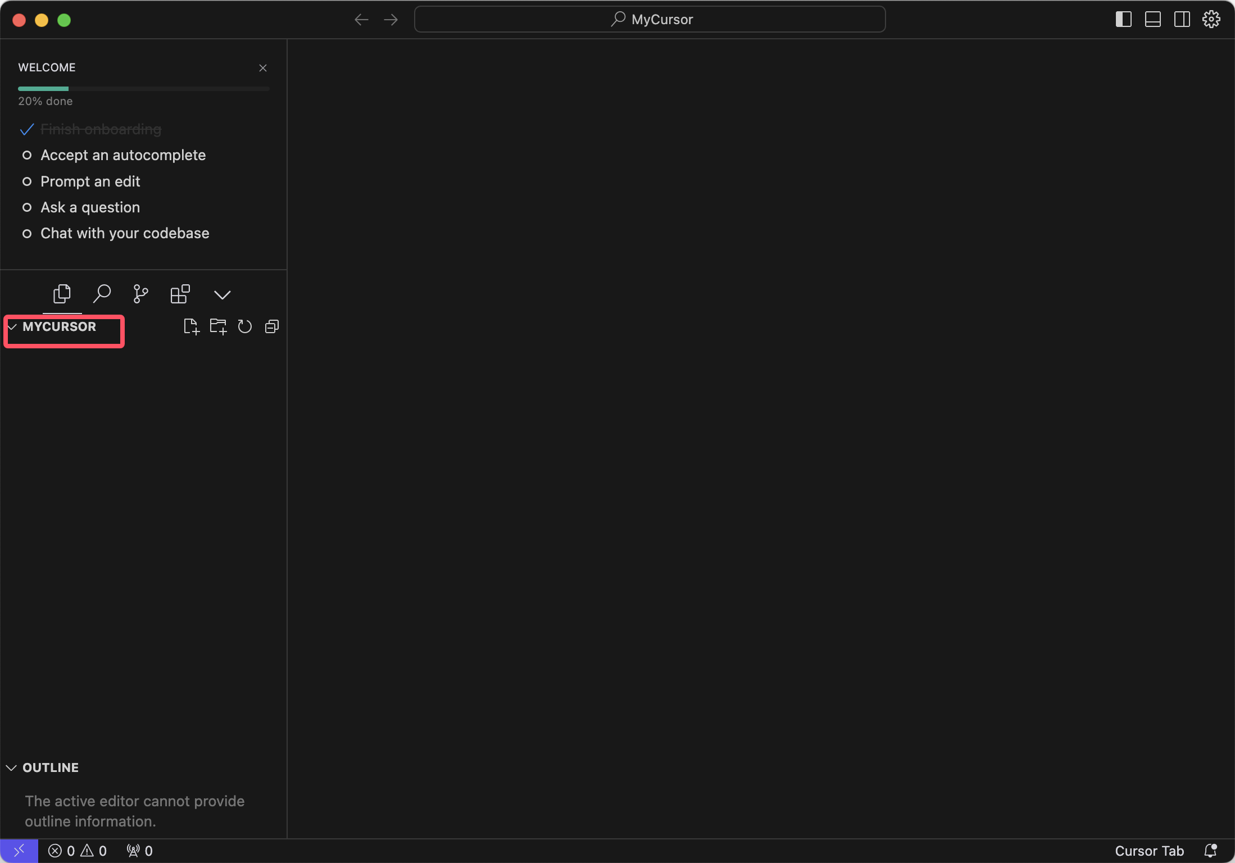Open the Source Control view
Image resolution: width=1235 pixels, height=863 pixels.
click(x=140, y=294)
